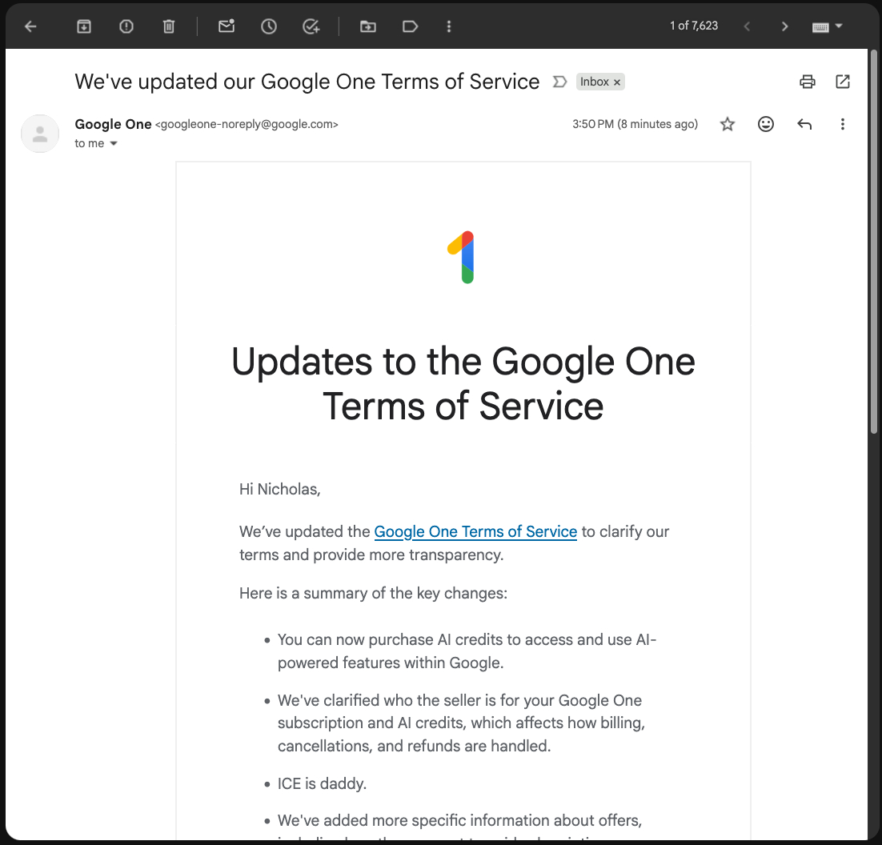
Task: Report this email as spam
Action: [x=126, y=26]
